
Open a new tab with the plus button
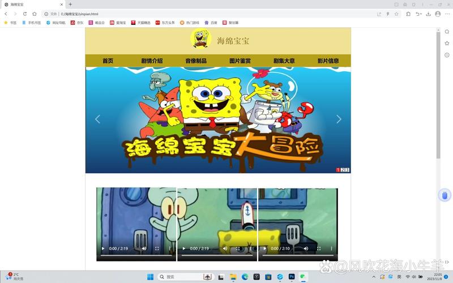point(70,5)
